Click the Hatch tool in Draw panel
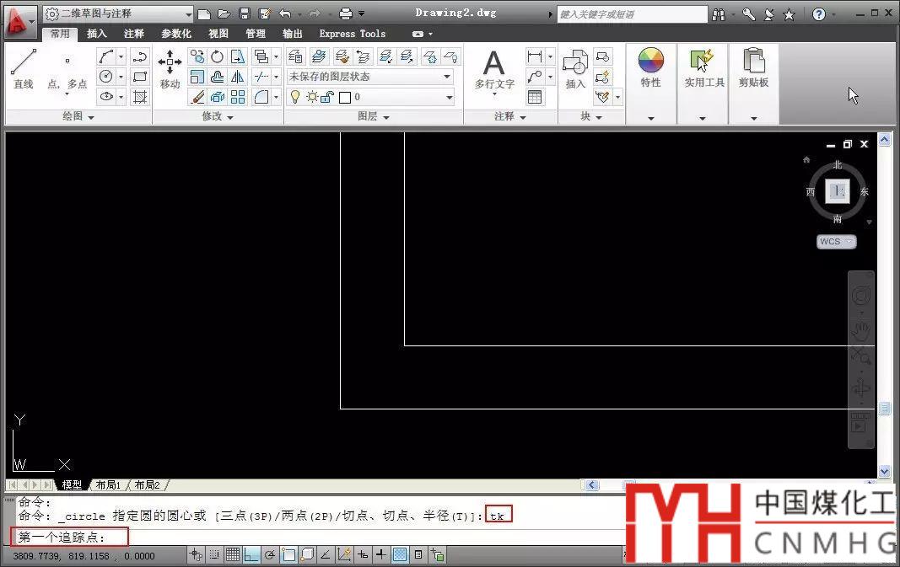This screenshot has height=567, width=900. (140, 97)
